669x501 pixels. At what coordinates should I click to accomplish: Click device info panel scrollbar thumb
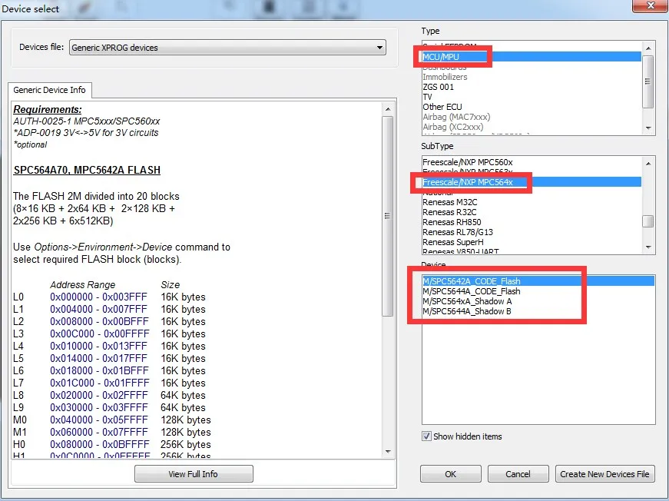(x=387, y=216)
